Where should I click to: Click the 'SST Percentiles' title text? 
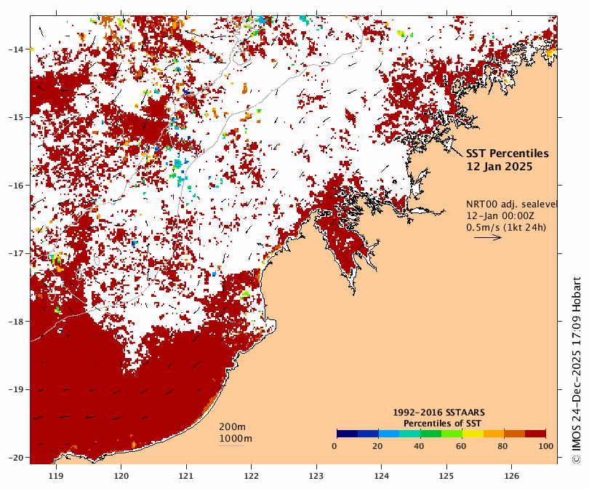click(x=507, y=154)
